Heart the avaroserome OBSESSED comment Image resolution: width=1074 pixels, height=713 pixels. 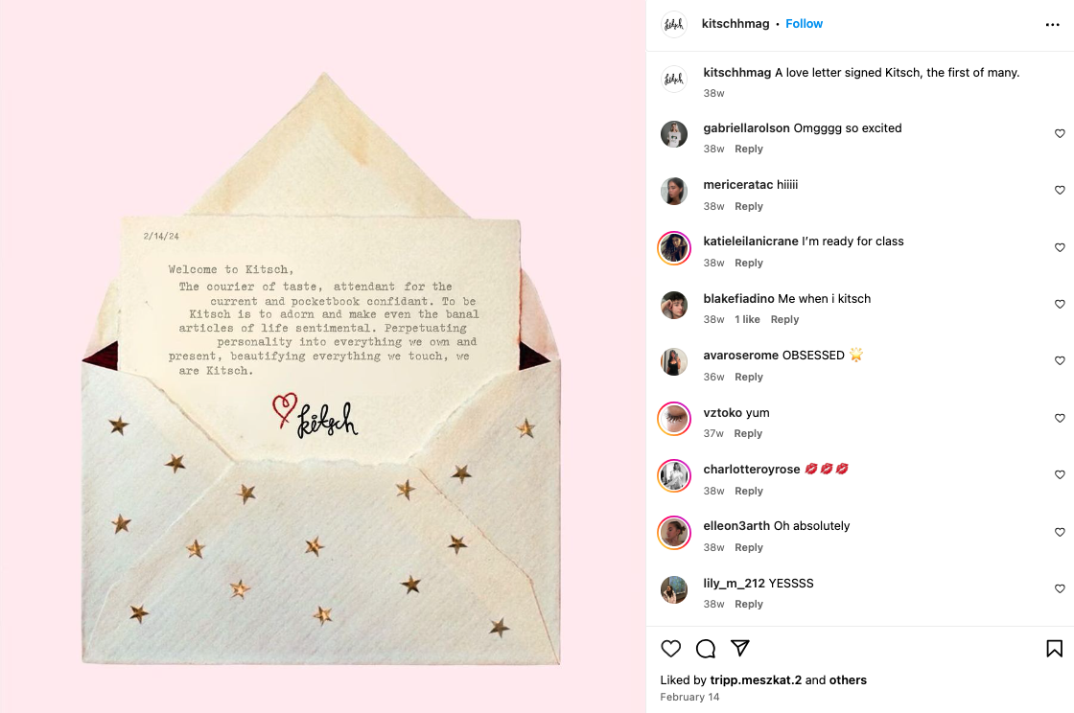coord(1060,360)
